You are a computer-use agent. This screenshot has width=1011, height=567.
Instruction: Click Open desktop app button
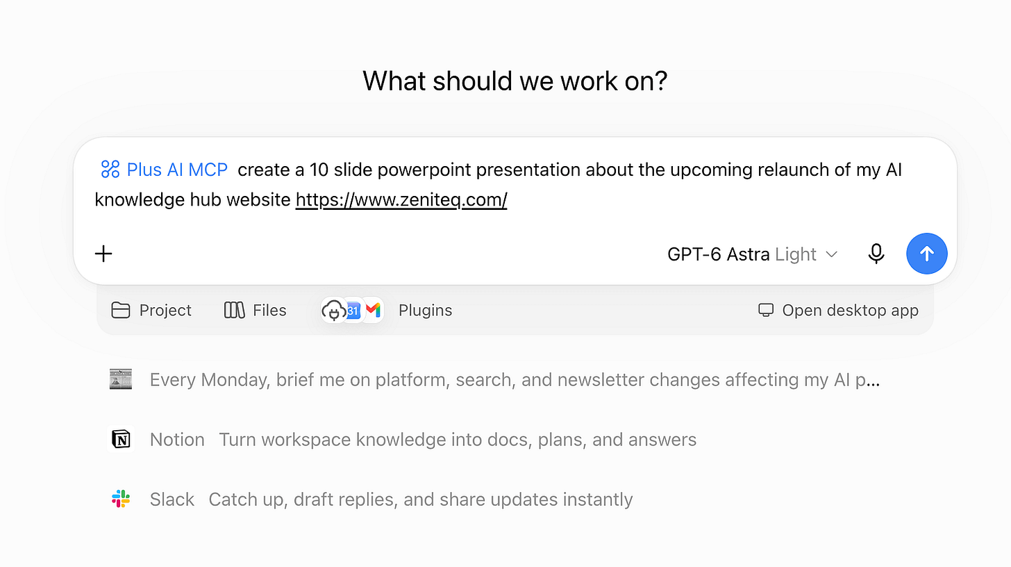pos(838,310)
